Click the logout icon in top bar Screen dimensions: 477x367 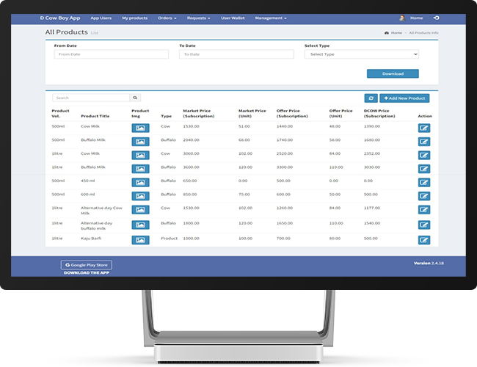click(x=436, y=18)
